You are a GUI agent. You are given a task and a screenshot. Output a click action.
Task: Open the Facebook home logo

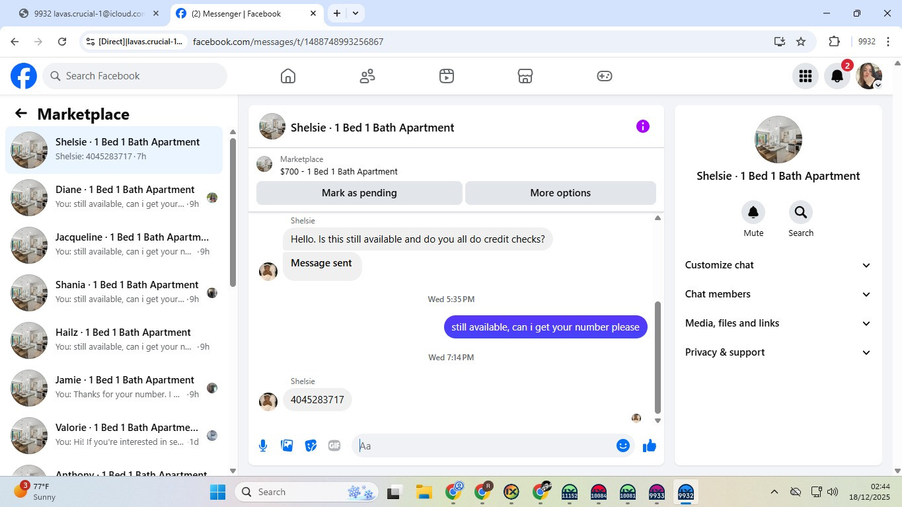point(24,76)
